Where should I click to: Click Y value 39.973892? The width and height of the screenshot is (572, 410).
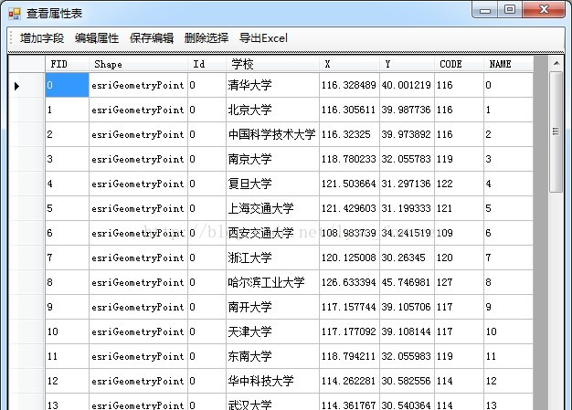(407, 134)
